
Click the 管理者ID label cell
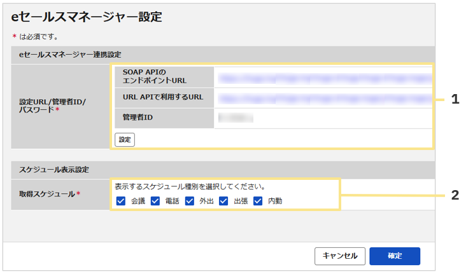pos(164,118)
